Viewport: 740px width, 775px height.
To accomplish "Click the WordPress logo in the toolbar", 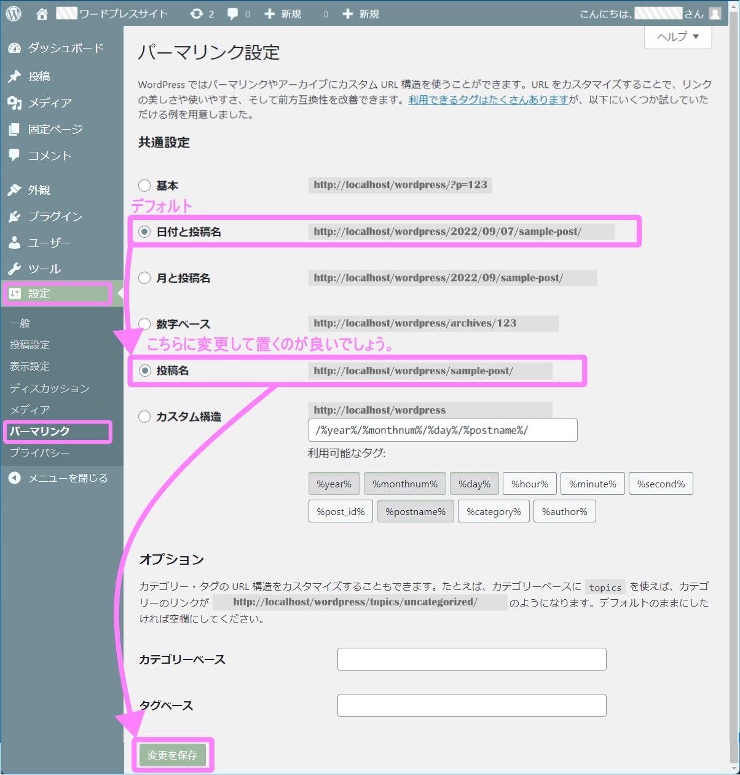I will point(13,13).
